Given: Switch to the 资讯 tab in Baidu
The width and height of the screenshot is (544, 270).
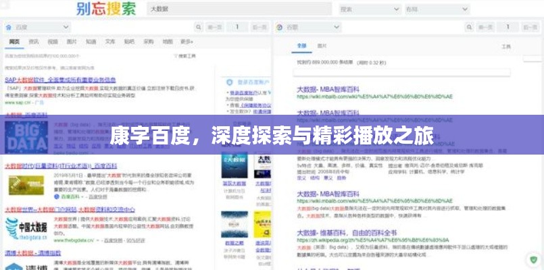Looking at the screenshot, I should pos(33,42).
